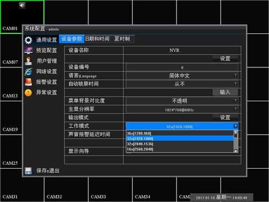
Task: Switch to the 夏时制 tab
Action: point(122,39)
